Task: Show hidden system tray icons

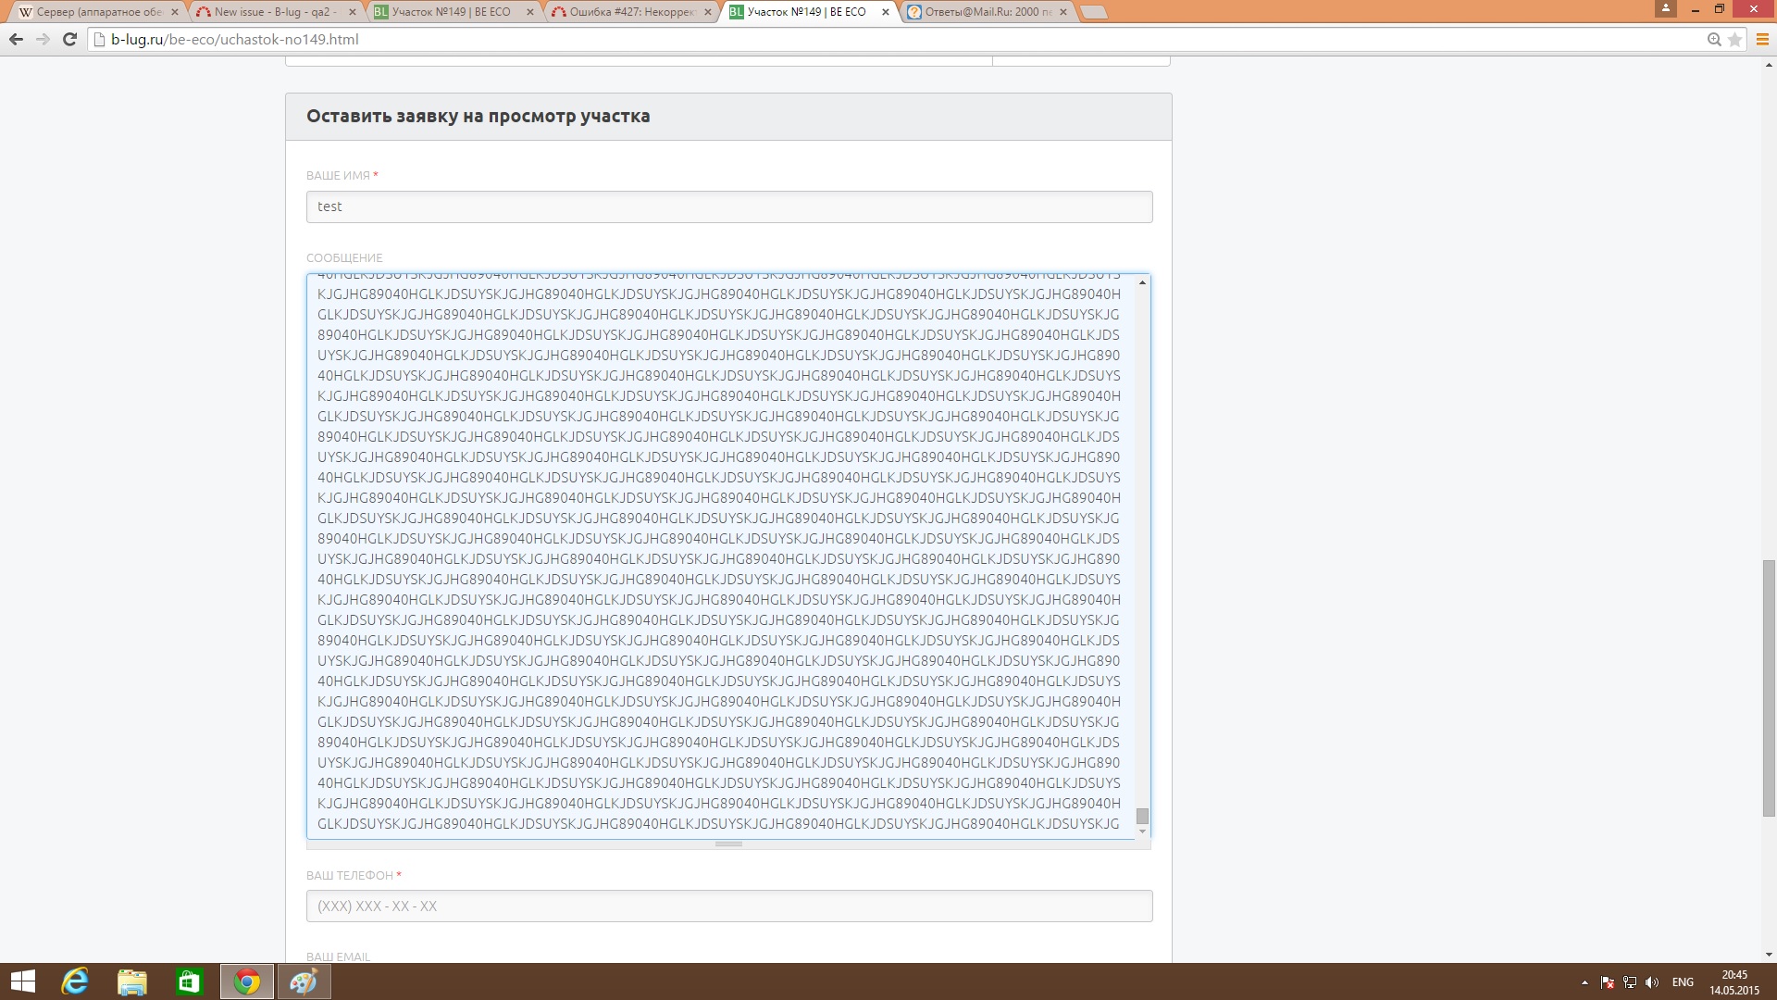Action: tap(1584, 982)
